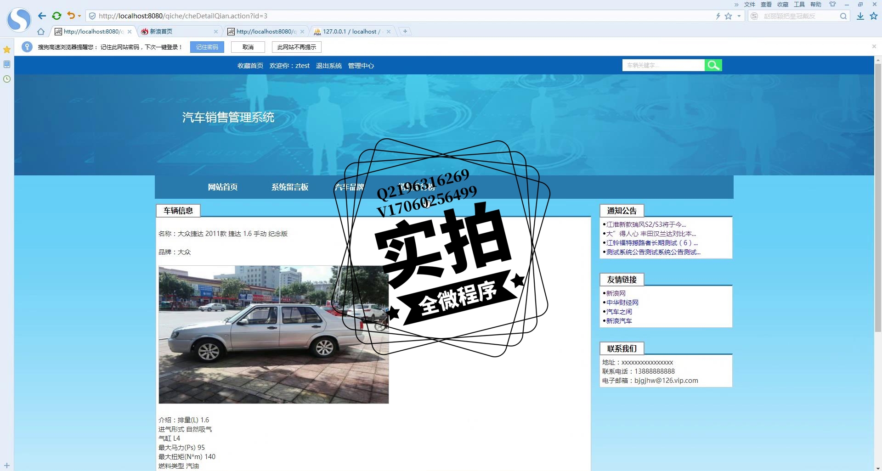882x471 pixels.
Task: Click the lightning speed mode icon
Action: tap(718, 16)
